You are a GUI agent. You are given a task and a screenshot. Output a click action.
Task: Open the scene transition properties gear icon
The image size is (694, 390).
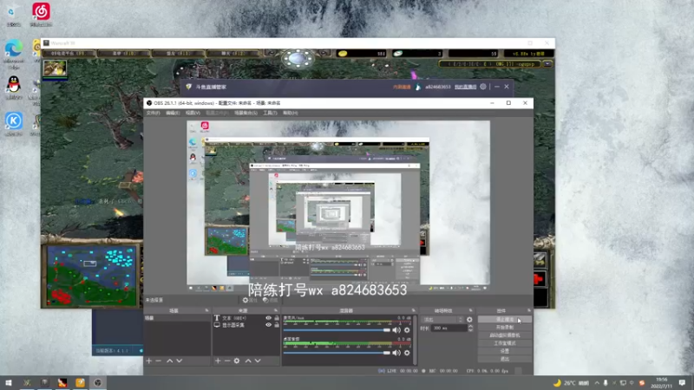pos(469,319)
